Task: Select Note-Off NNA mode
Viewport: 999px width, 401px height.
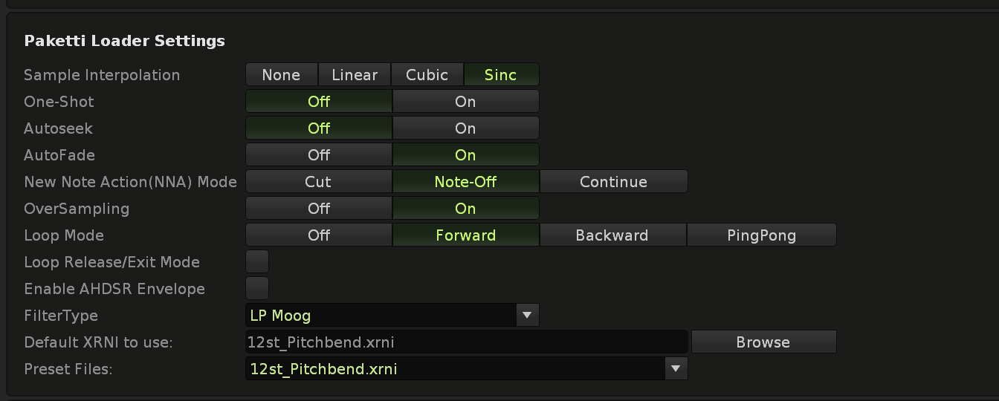Action: pos(465,182)
